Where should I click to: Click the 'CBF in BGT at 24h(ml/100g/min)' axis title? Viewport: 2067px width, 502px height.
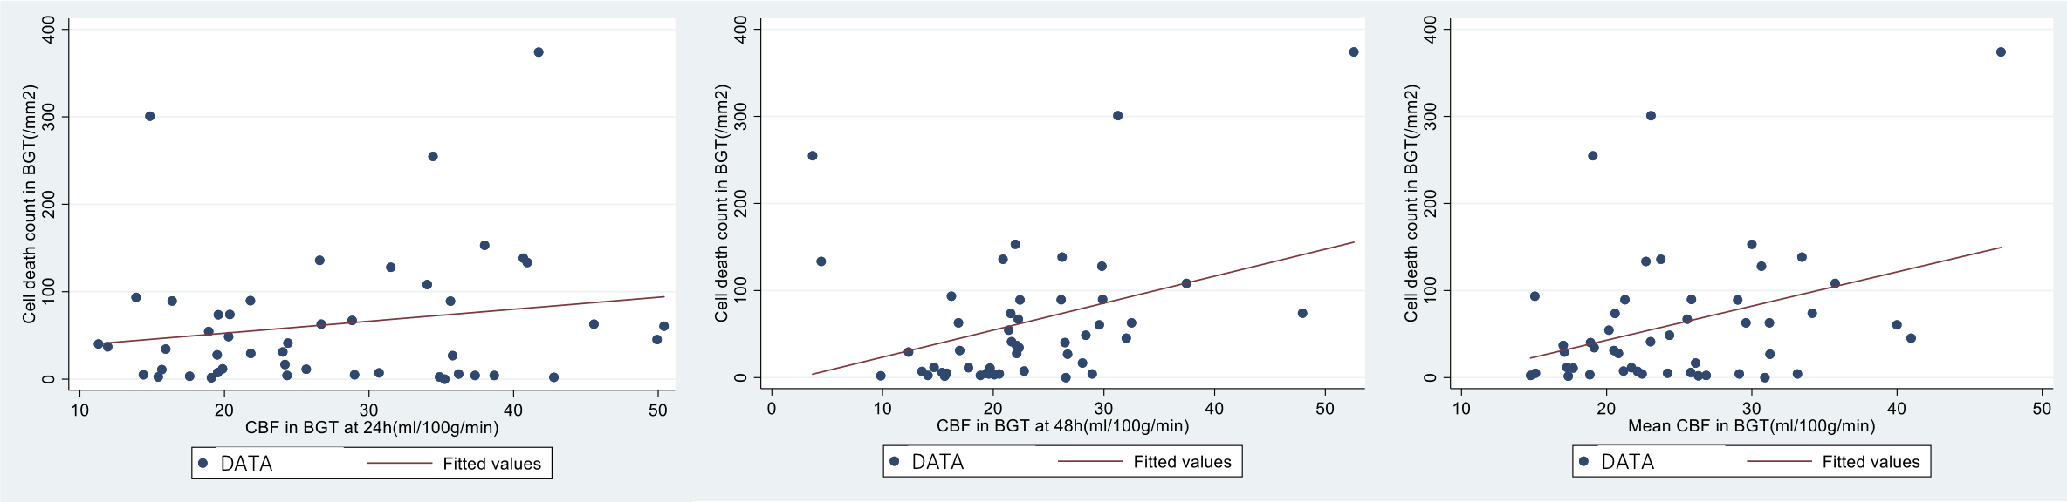tap(372, 428)
